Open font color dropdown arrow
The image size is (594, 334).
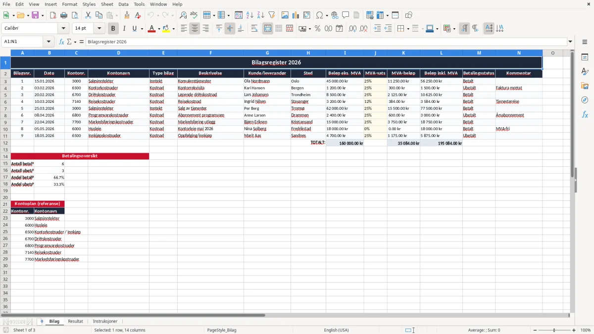(x=159, y=29)
